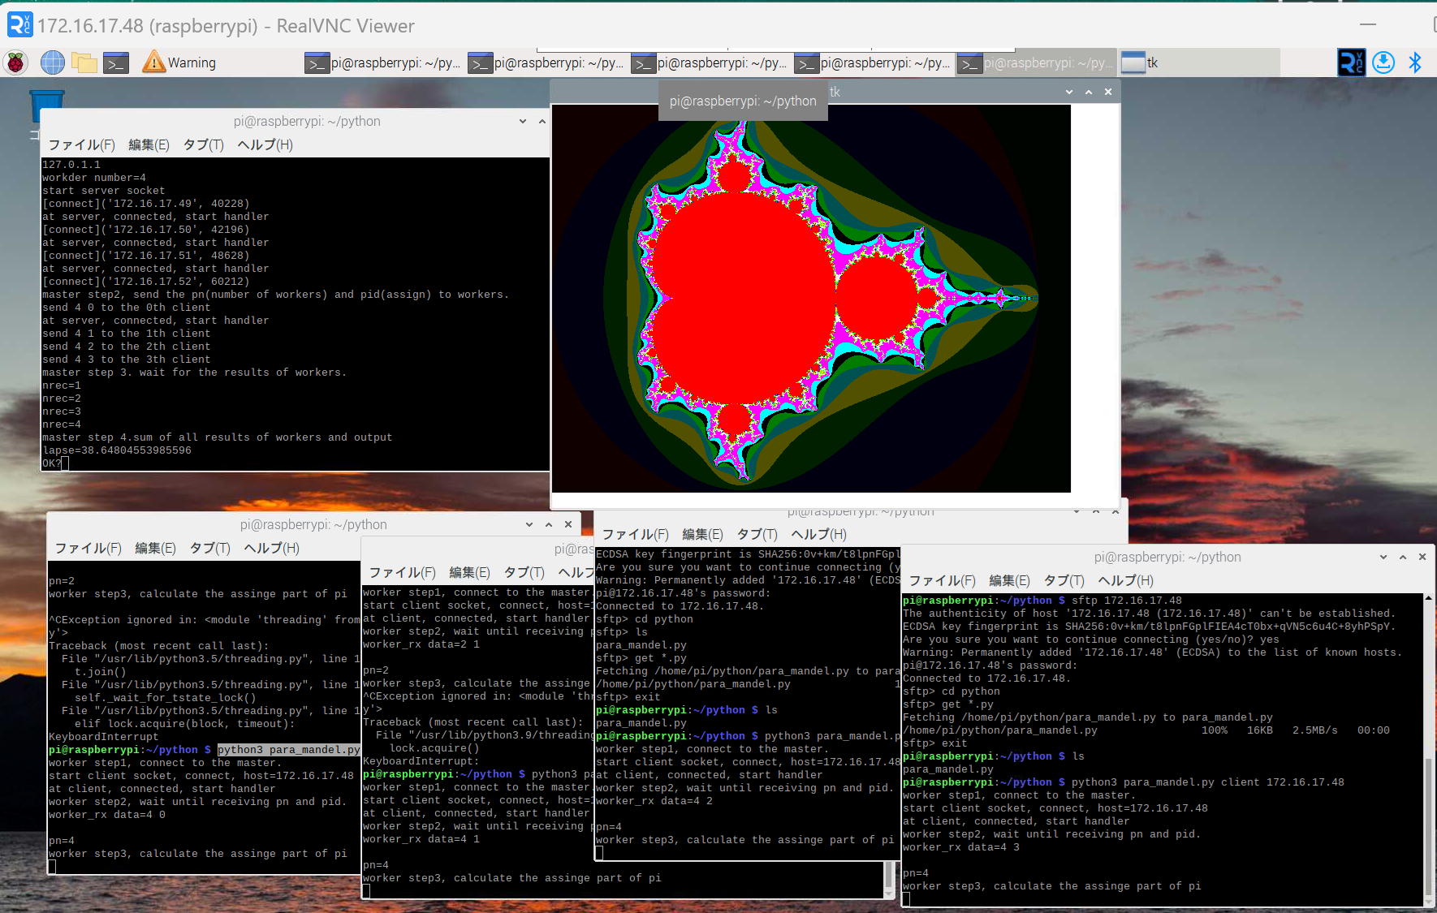This screenshot has height=913, width=1437.
Task: Click the "OK?" prompt in master terminal
Action: [52, 463]
